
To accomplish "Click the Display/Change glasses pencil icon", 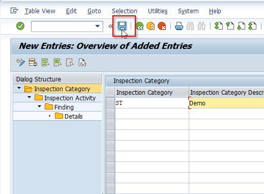I will click(x=21, y=63).
